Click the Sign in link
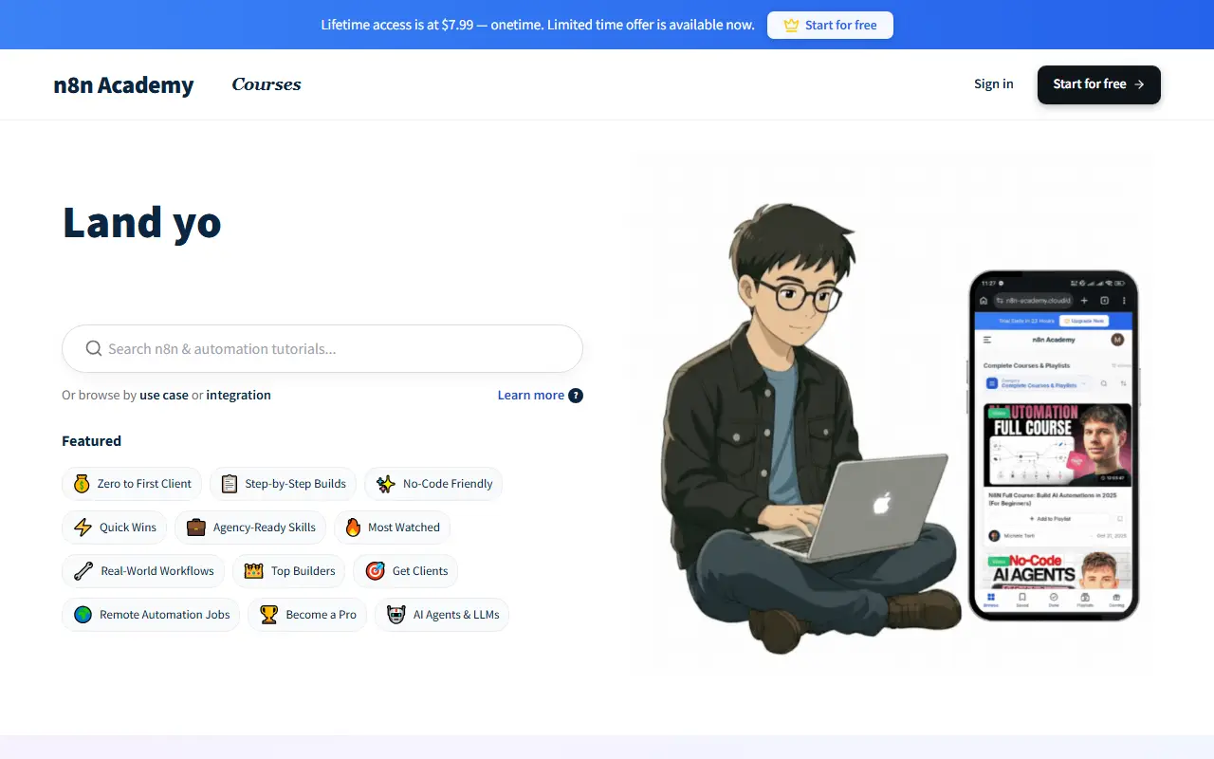The image size is (1214, 759). point(994,84)
